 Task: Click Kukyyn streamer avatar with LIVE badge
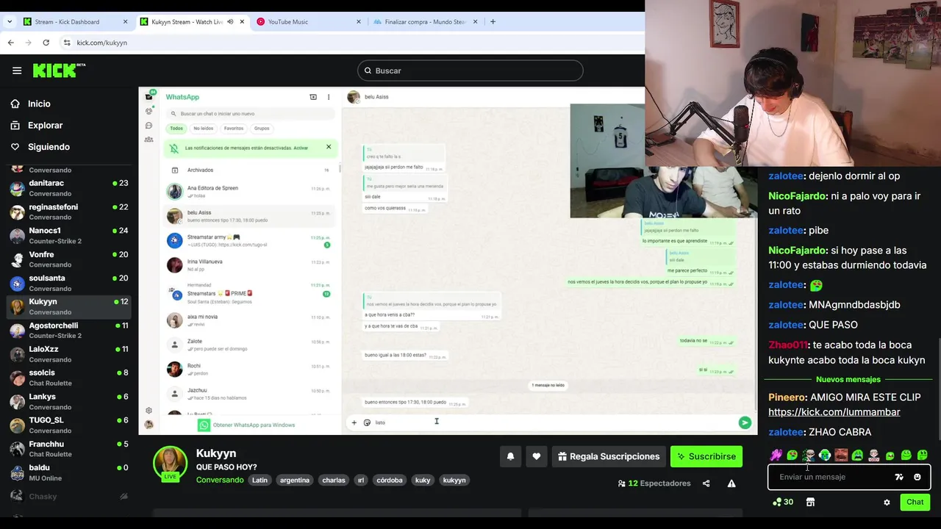pyautogui.click(x=170, y=464)
